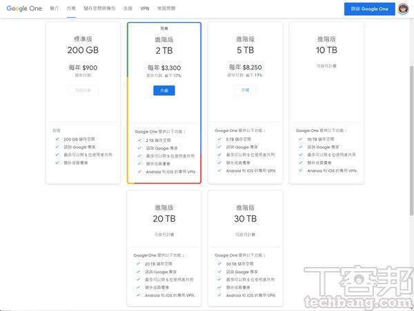414x311 pixels.
Task: Click the monthly billing note under 20 TB
Action: pos(164,235)
